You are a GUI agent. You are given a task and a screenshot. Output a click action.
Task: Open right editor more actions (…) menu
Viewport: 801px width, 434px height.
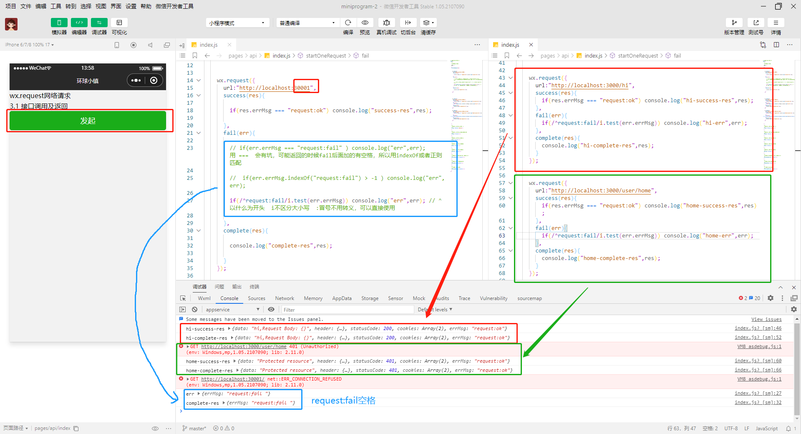(790, 45)
